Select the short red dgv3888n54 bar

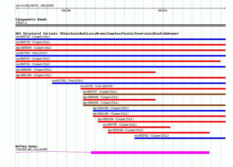coord(119,100)
